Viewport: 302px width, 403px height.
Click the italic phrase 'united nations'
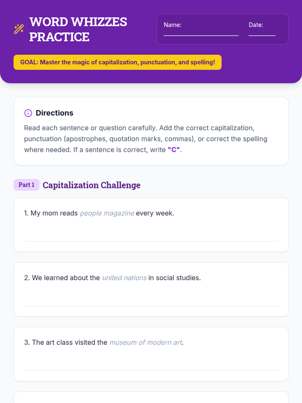click(x=124, y=278)
